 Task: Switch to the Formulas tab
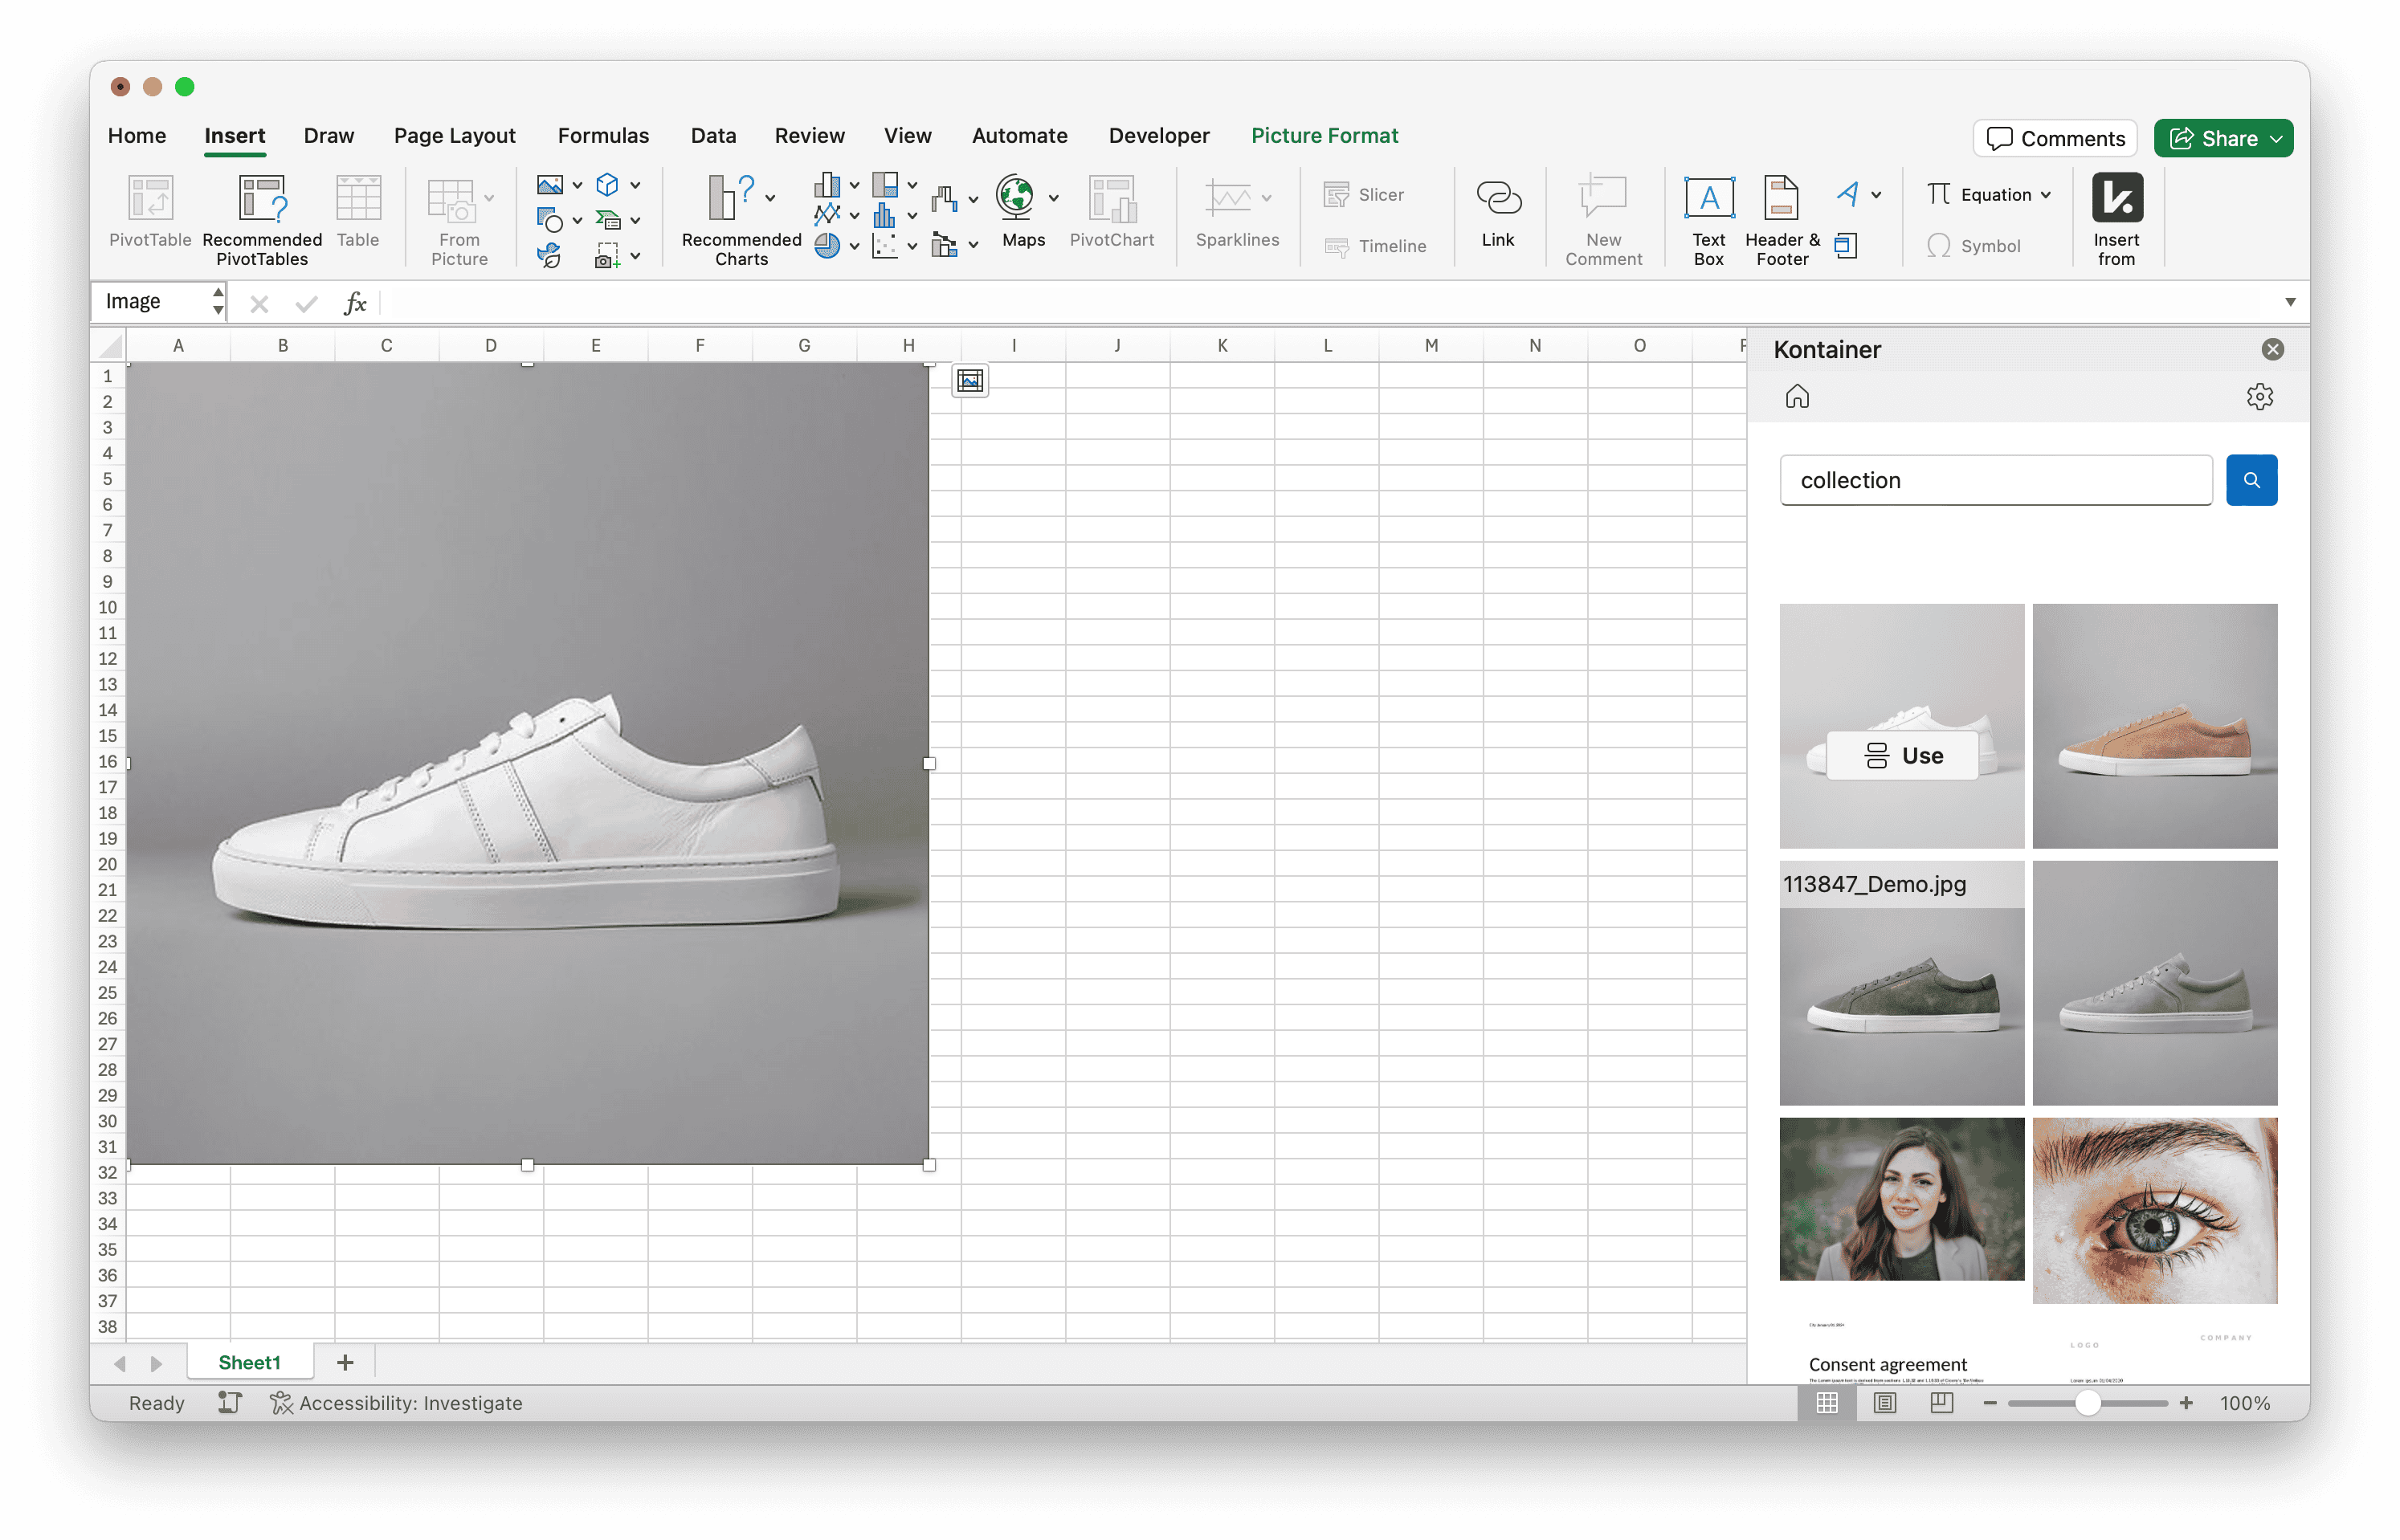[602, 136]
